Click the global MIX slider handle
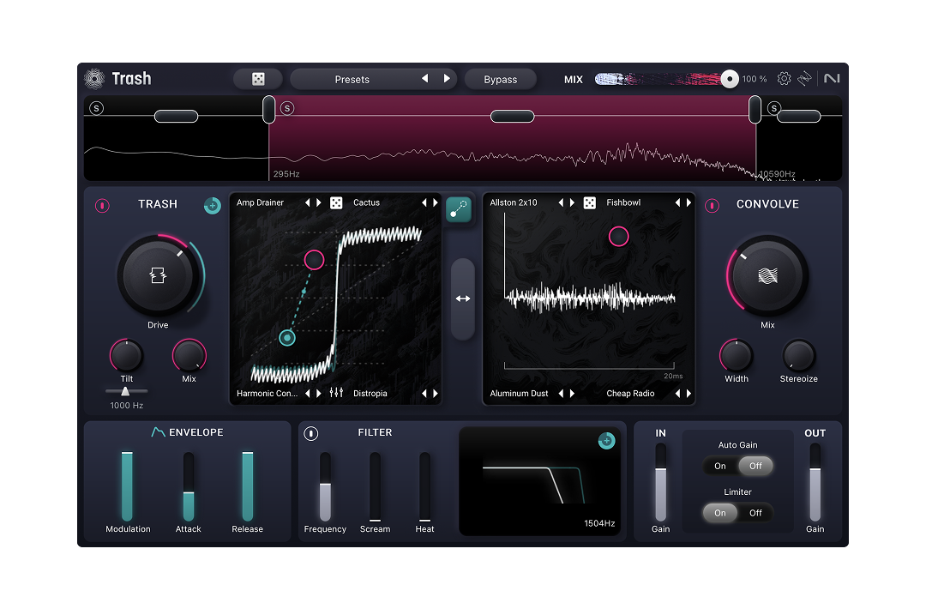The height and width of the screenshot is (609, 926). coord(730,79)
